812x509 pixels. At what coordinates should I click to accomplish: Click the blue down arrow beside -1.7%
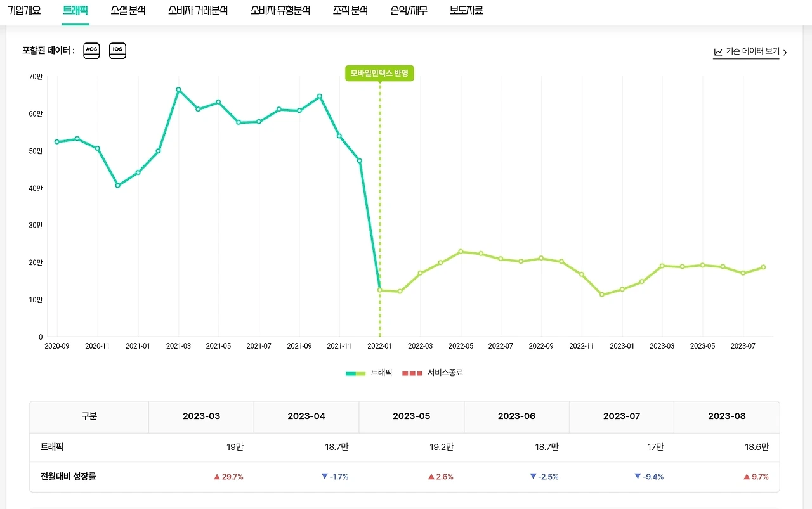(x=324, y=477)
